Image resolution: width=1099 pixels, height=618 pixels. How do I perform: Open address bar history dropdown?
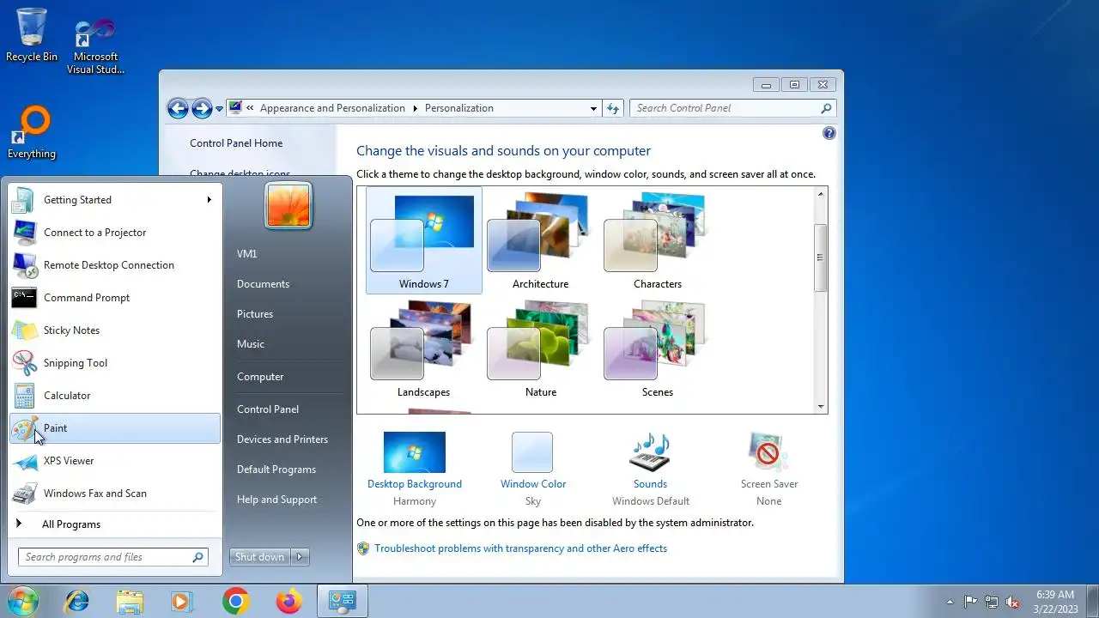click(593, 108)
